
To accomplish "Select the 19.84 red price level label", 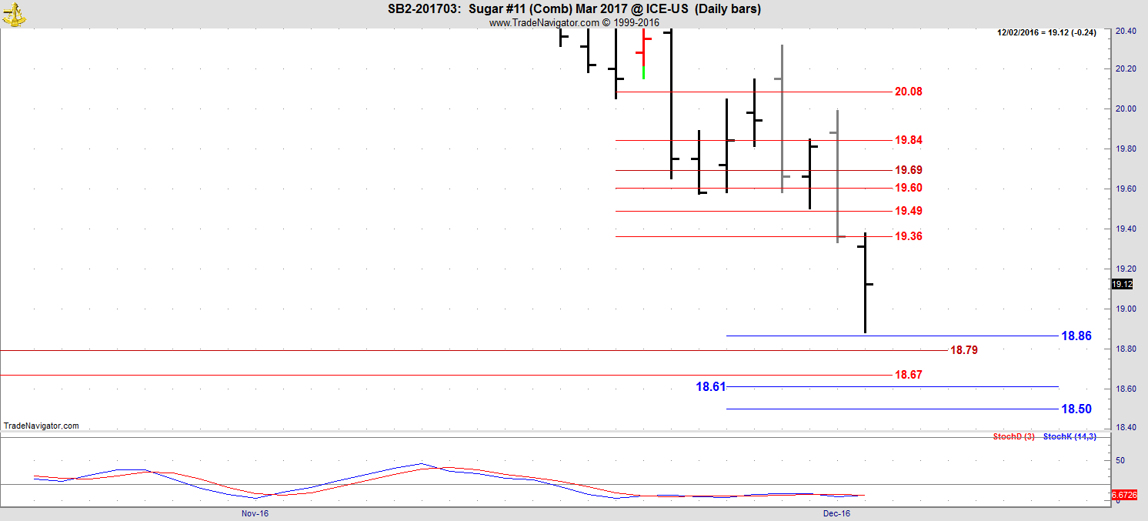I will click(x=908, y=140).
